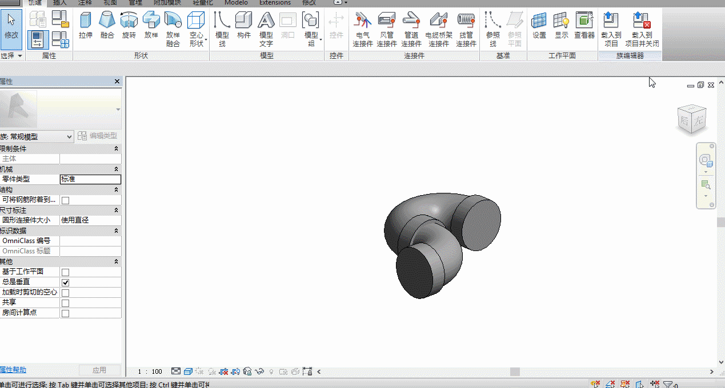This screenshot has width=725, height=388.
Task: Switch to the 附加模块 add-ins tab
Action: click(167, 3)
